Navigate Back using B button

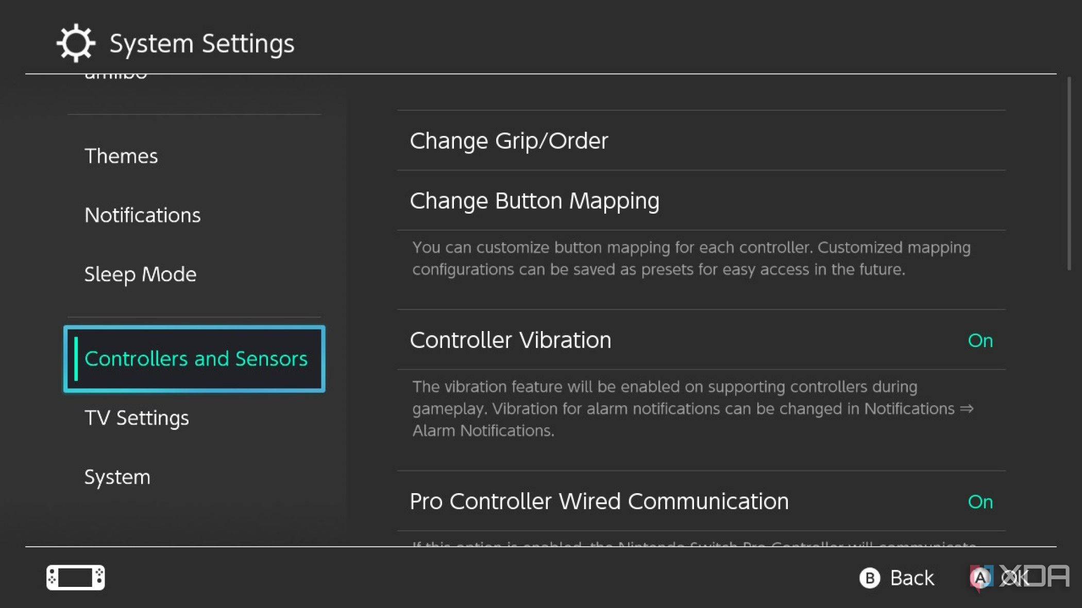(895, 578)
